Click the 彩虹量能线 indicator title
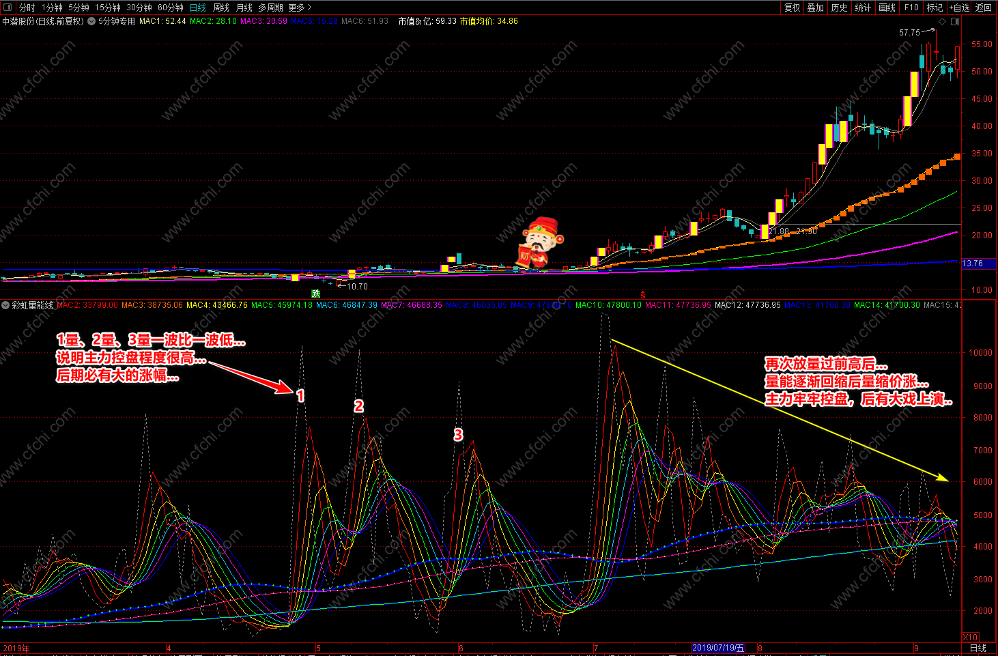 [x=33, y=305]
